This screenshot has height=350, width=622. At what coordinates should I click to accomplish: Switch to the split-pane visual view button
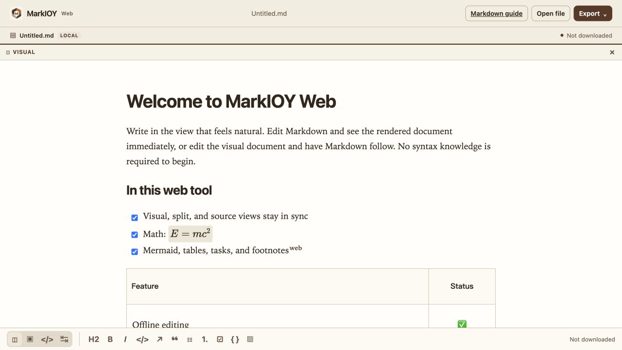pyautogui.click(x=15, y=339)
